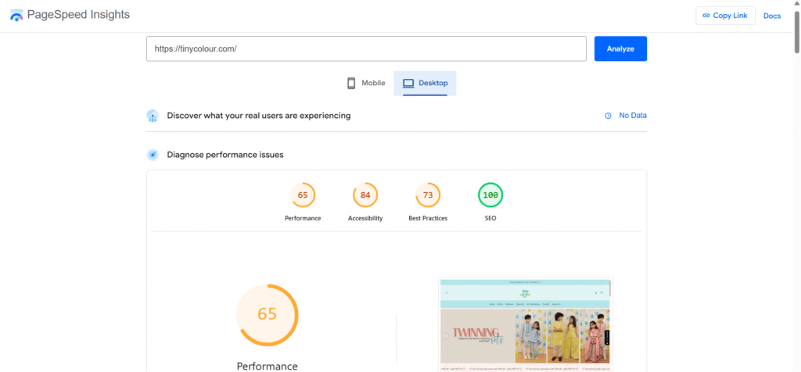Click the info icon beside No Data
The image size is (801, 372).
[608, 116]
